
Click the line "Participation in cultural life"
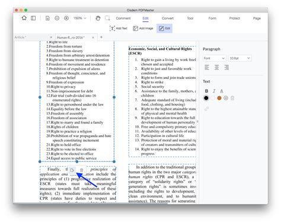tap(162, 136)
